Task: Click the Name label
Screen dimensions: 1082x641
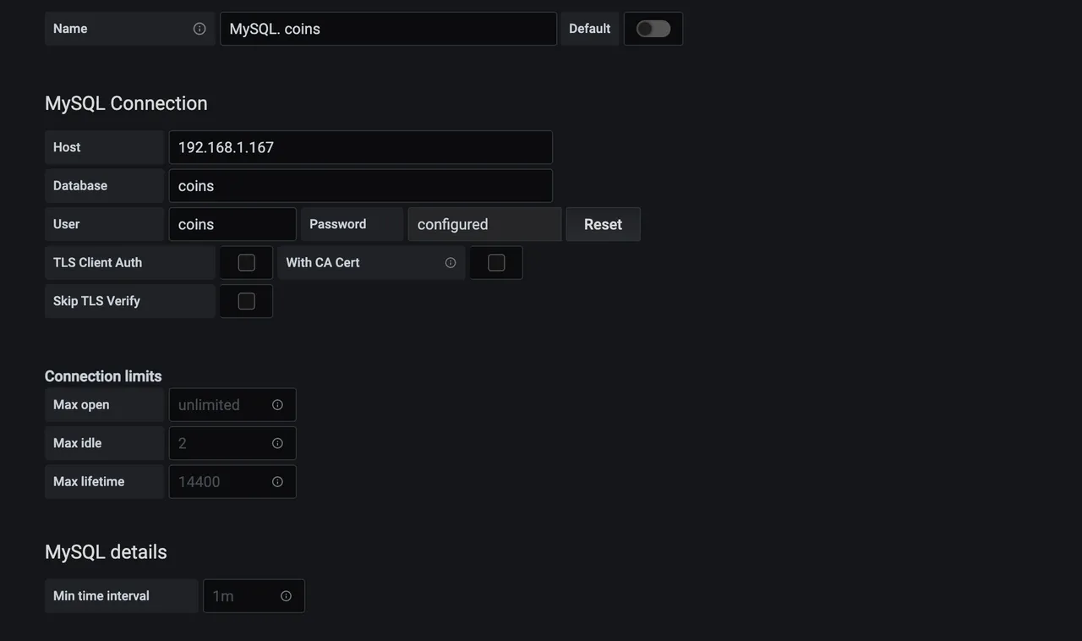Action: pos(70,29)
